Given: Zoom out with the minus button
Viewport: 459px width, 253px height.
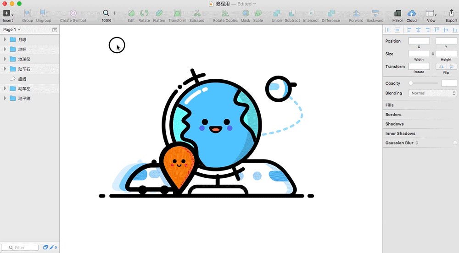Looking at the screenshot, I should coord(98,13).
